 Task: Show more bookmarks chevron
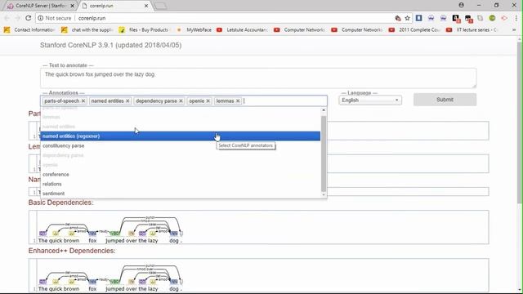point(514,29)
